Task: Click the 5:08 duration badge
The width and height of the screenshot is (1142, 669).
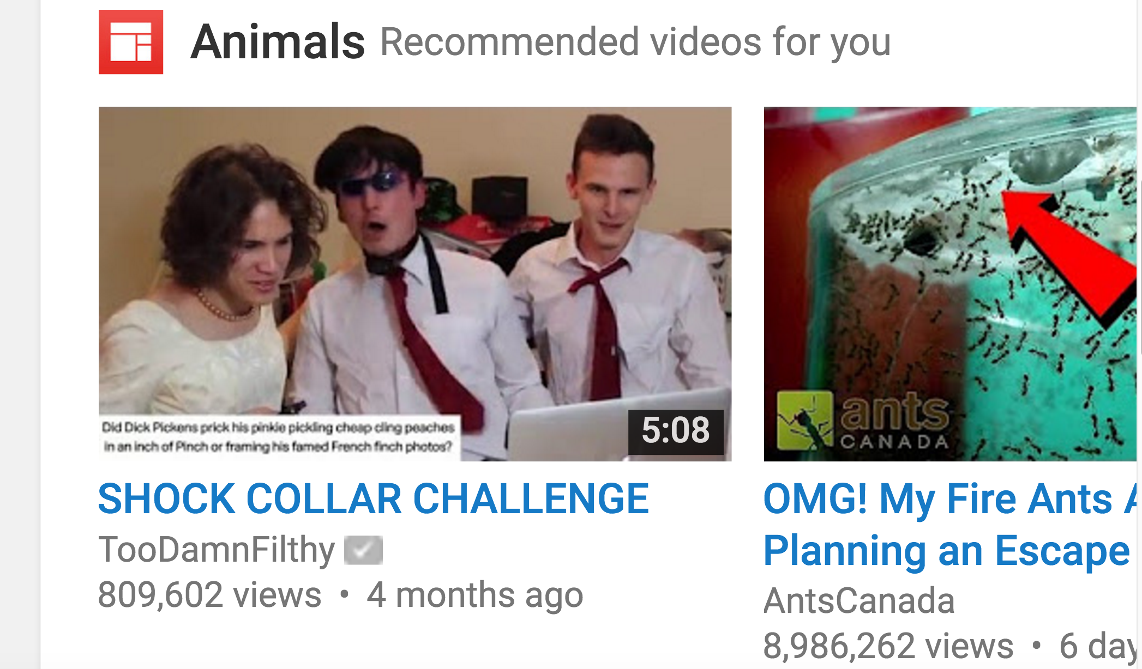Action: (x=676, y=430)
